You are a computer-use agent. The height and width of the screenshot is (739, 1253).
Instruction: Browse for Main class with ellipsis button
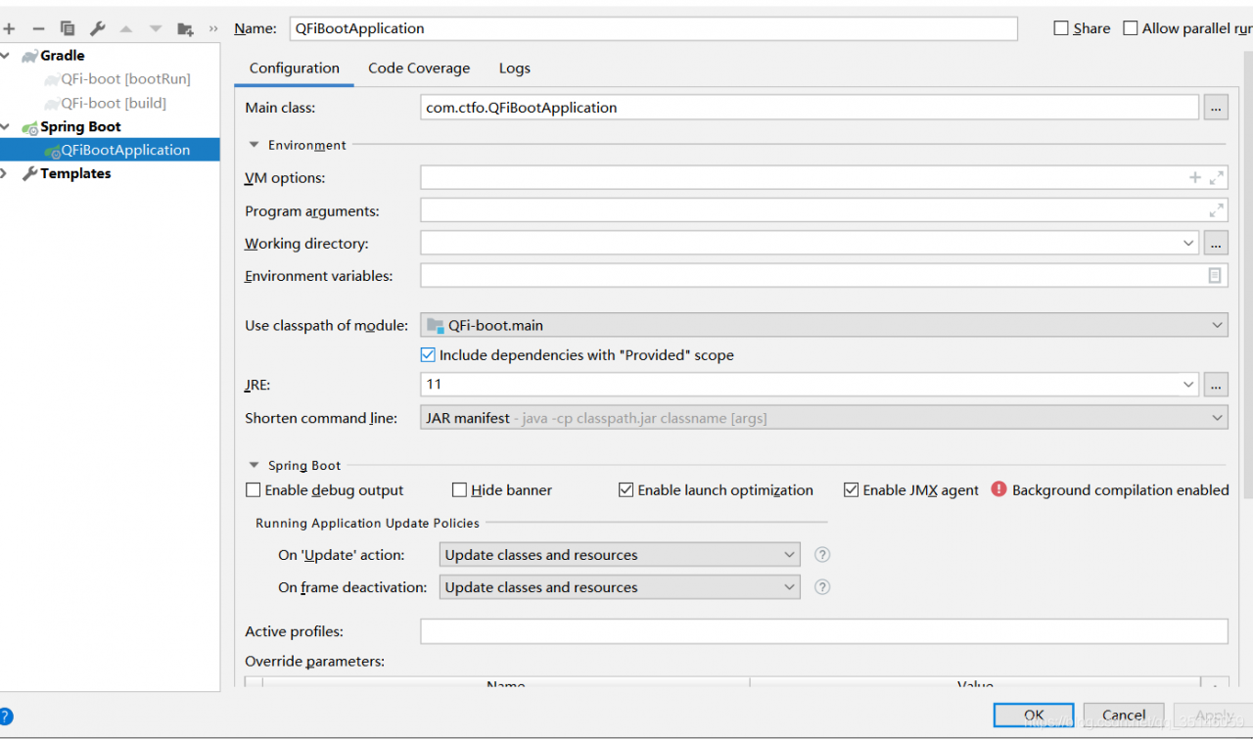1216,108
